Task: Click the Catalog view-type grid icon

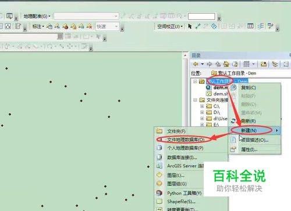Action: pyautogui.click(x=246, y=64)
